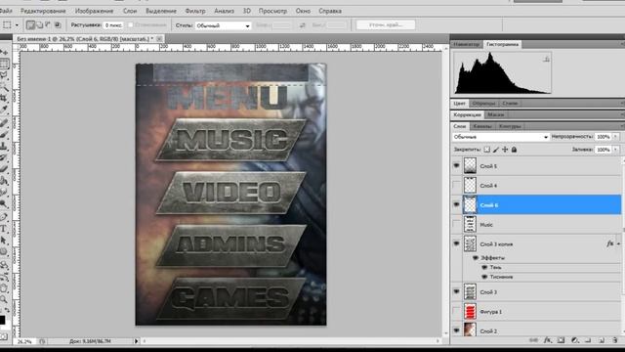Show the Music layer
The width and height of the screenshot is (625, 352).
[x=456, y=224]
